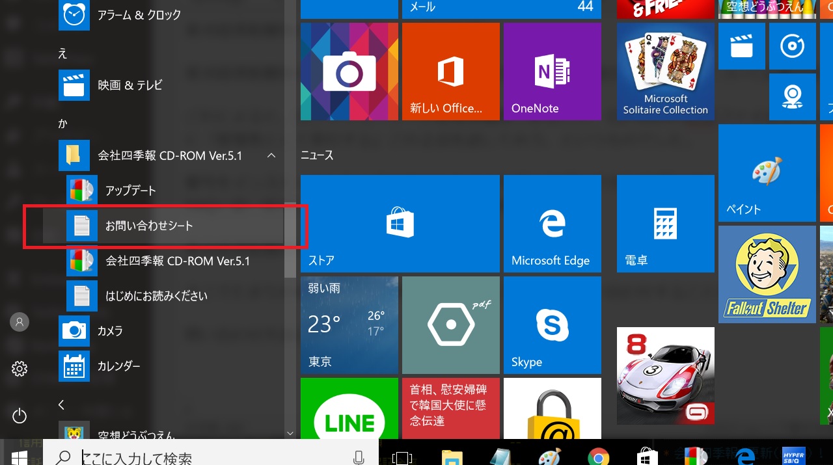This screenshot has width=833, height=465.
Task: Click the Power icon on the Start rail
Action: (20, 416)
